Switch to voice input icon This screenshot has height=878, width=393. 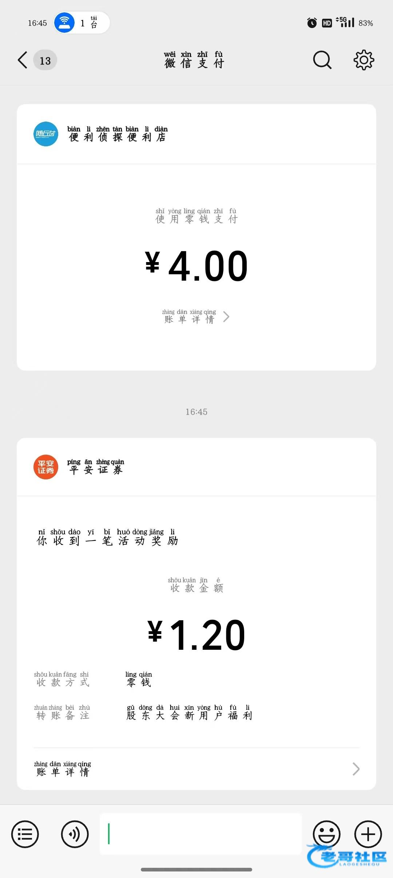point(75,834)
